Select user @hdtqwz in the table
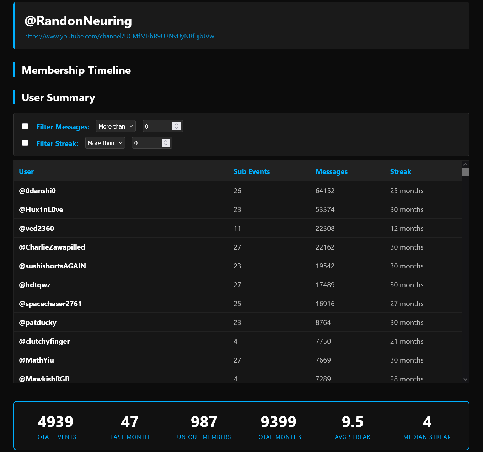483x452 pixels. [35, 285]
